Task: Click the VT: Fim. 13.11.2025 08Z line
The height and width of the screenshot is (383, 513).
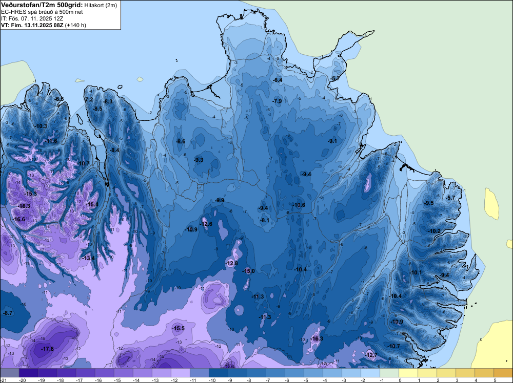Action: click(44, 25)
